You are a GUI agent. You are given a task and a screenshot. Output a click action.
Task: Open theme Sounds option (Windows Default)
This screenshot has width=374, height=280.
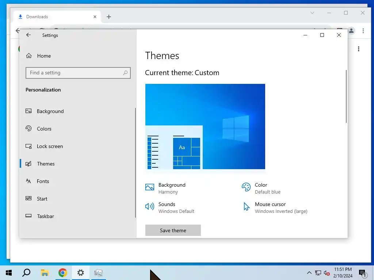[x=170, y=207]
